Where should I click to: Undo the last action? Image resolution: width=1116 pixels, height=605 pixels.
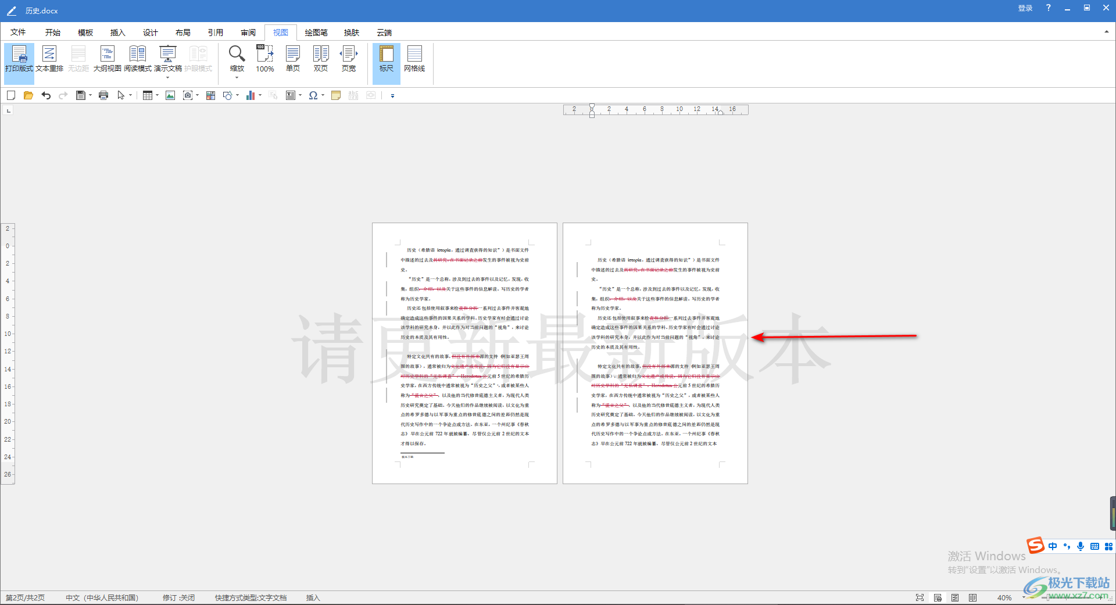point(46,95)
